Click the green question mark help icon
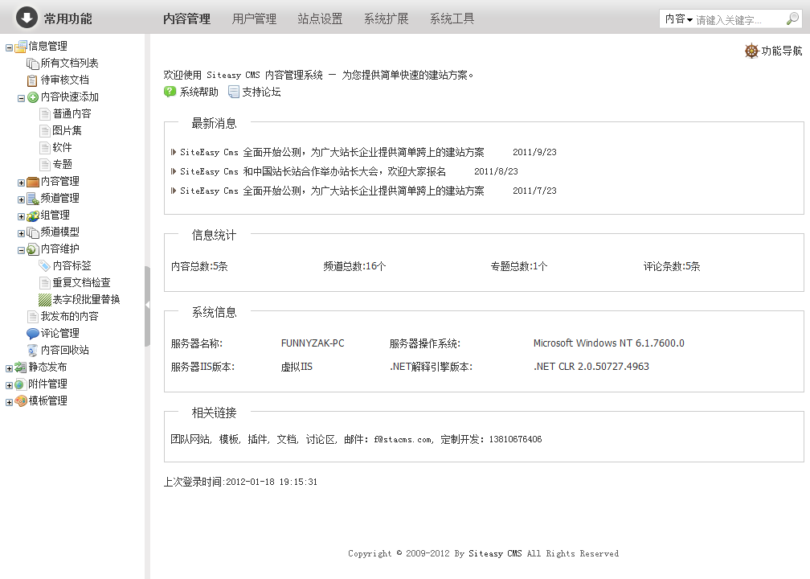Image resolution: width=810 pixels, height=579 pixels. (170, 92)
